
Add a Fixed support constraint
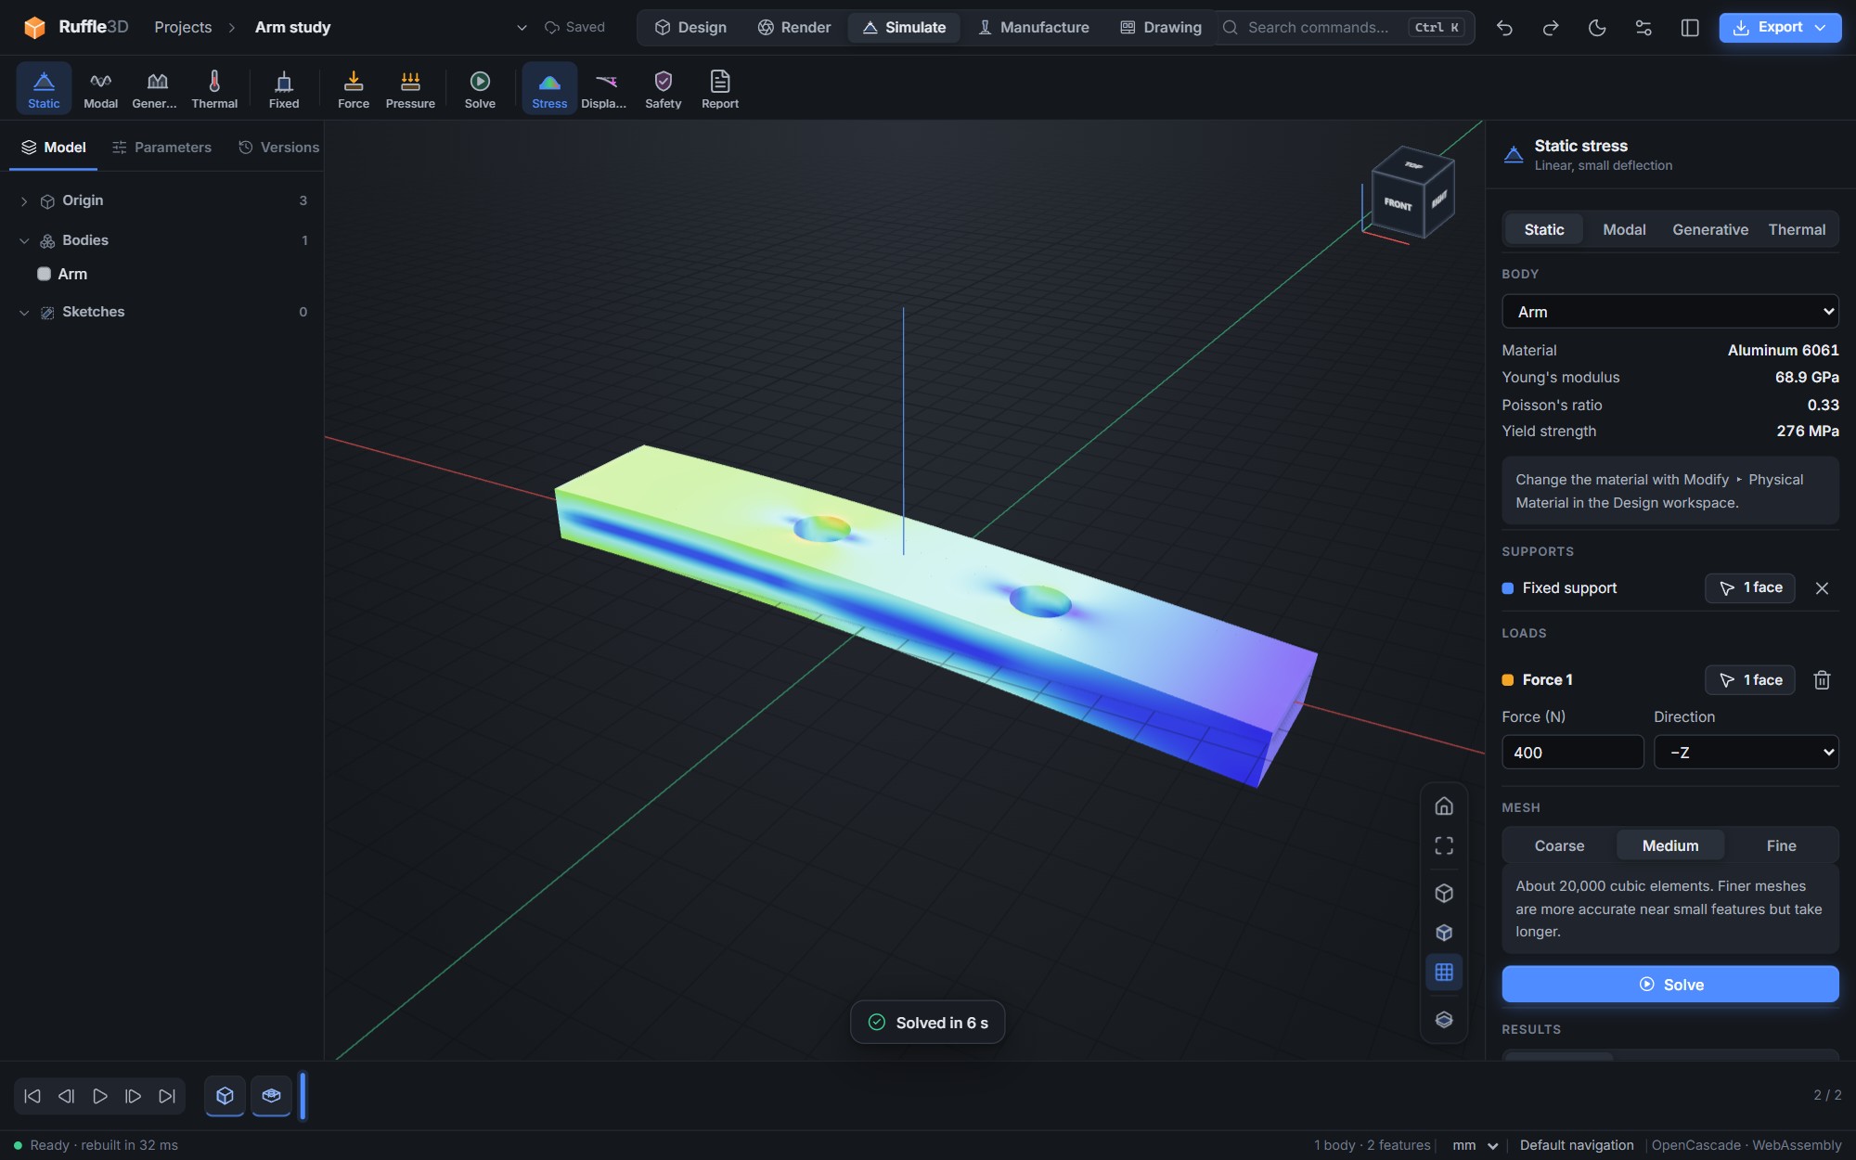(284, 89)
